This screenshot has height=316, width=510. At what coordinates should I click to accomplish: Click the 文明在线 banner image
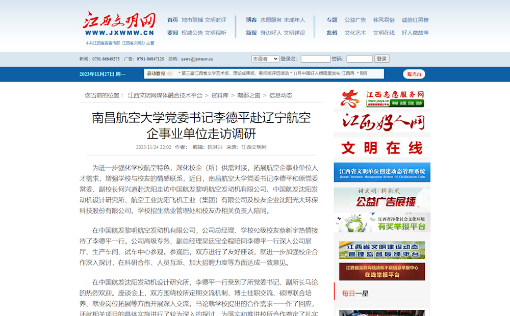382,148
